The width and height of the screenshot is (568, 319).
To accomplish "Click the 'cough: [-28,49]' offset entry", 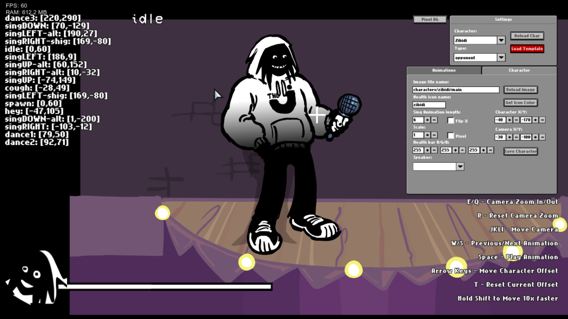I will (37, 88).
